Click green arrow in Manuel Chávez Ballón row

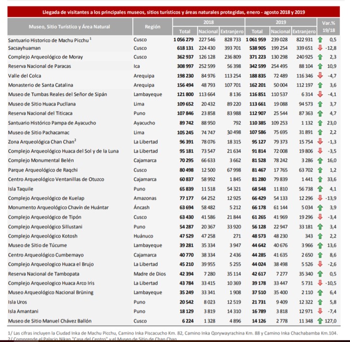(x=320, y=321)
